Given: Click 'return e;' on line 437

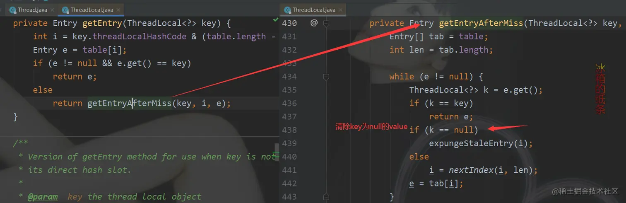Looking at the screenshot, I should (x=451, y=116).
